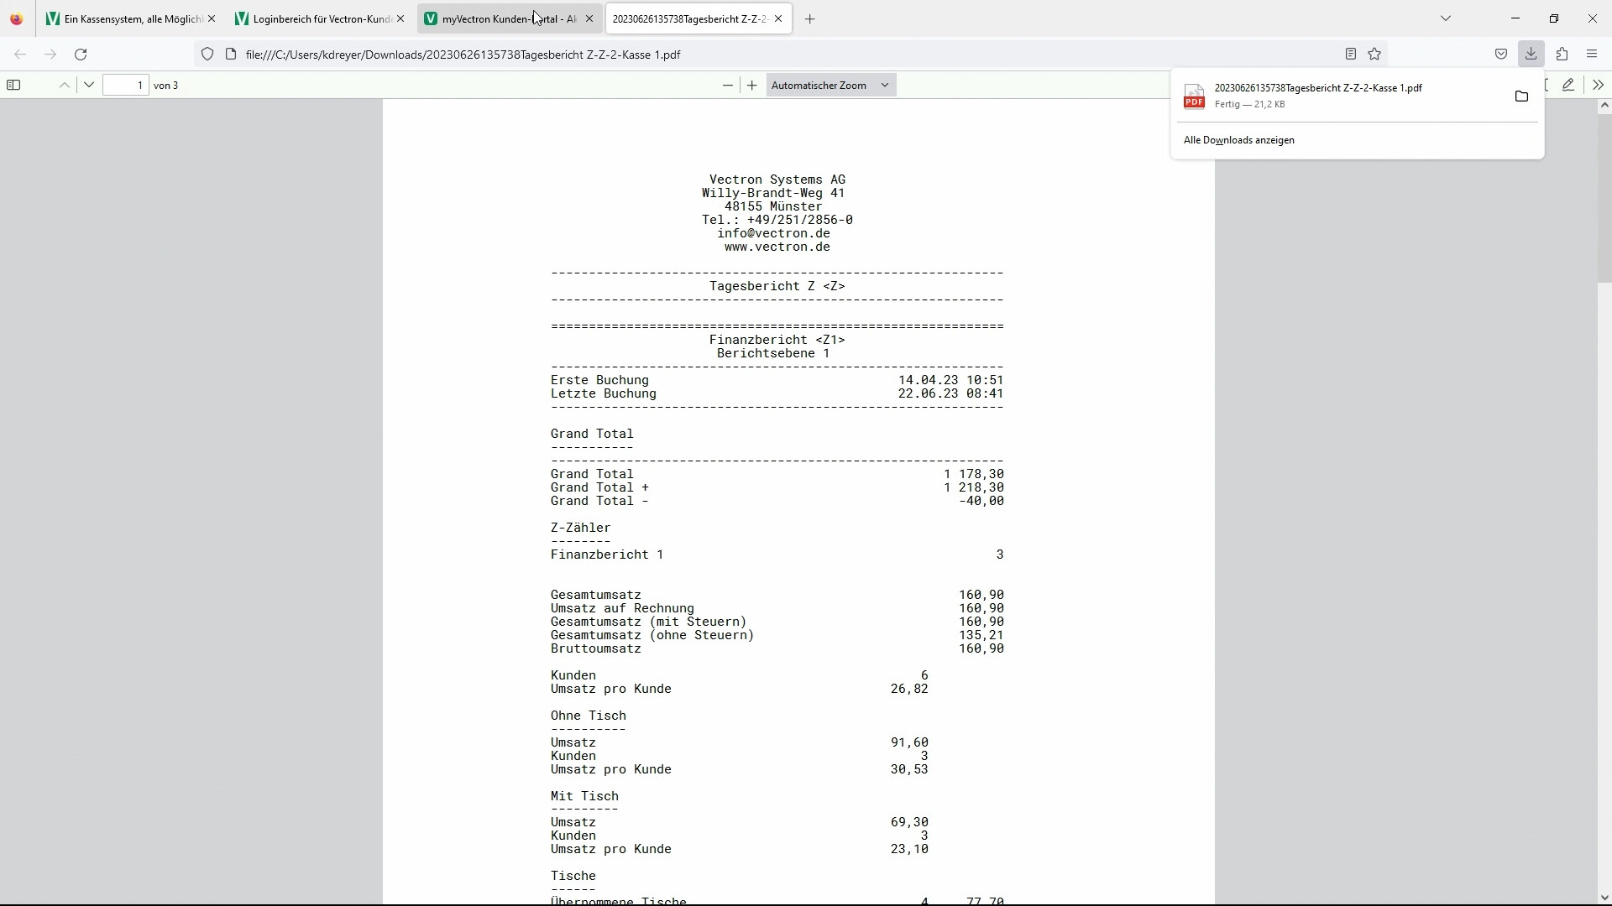Click the page number input field
1612x906 pixels.
coord(126,85)
